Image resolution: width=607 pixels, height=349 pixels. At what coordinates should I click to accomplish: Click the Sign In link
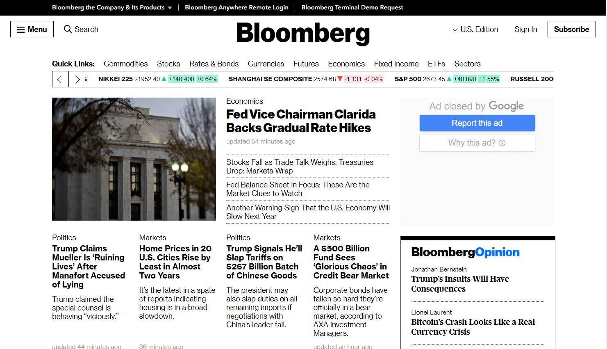point(526,29)
